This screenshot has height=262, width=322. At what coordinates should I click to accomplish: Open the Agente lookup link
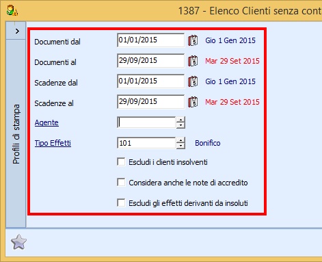pyautogui.click(x=46, y=122)
